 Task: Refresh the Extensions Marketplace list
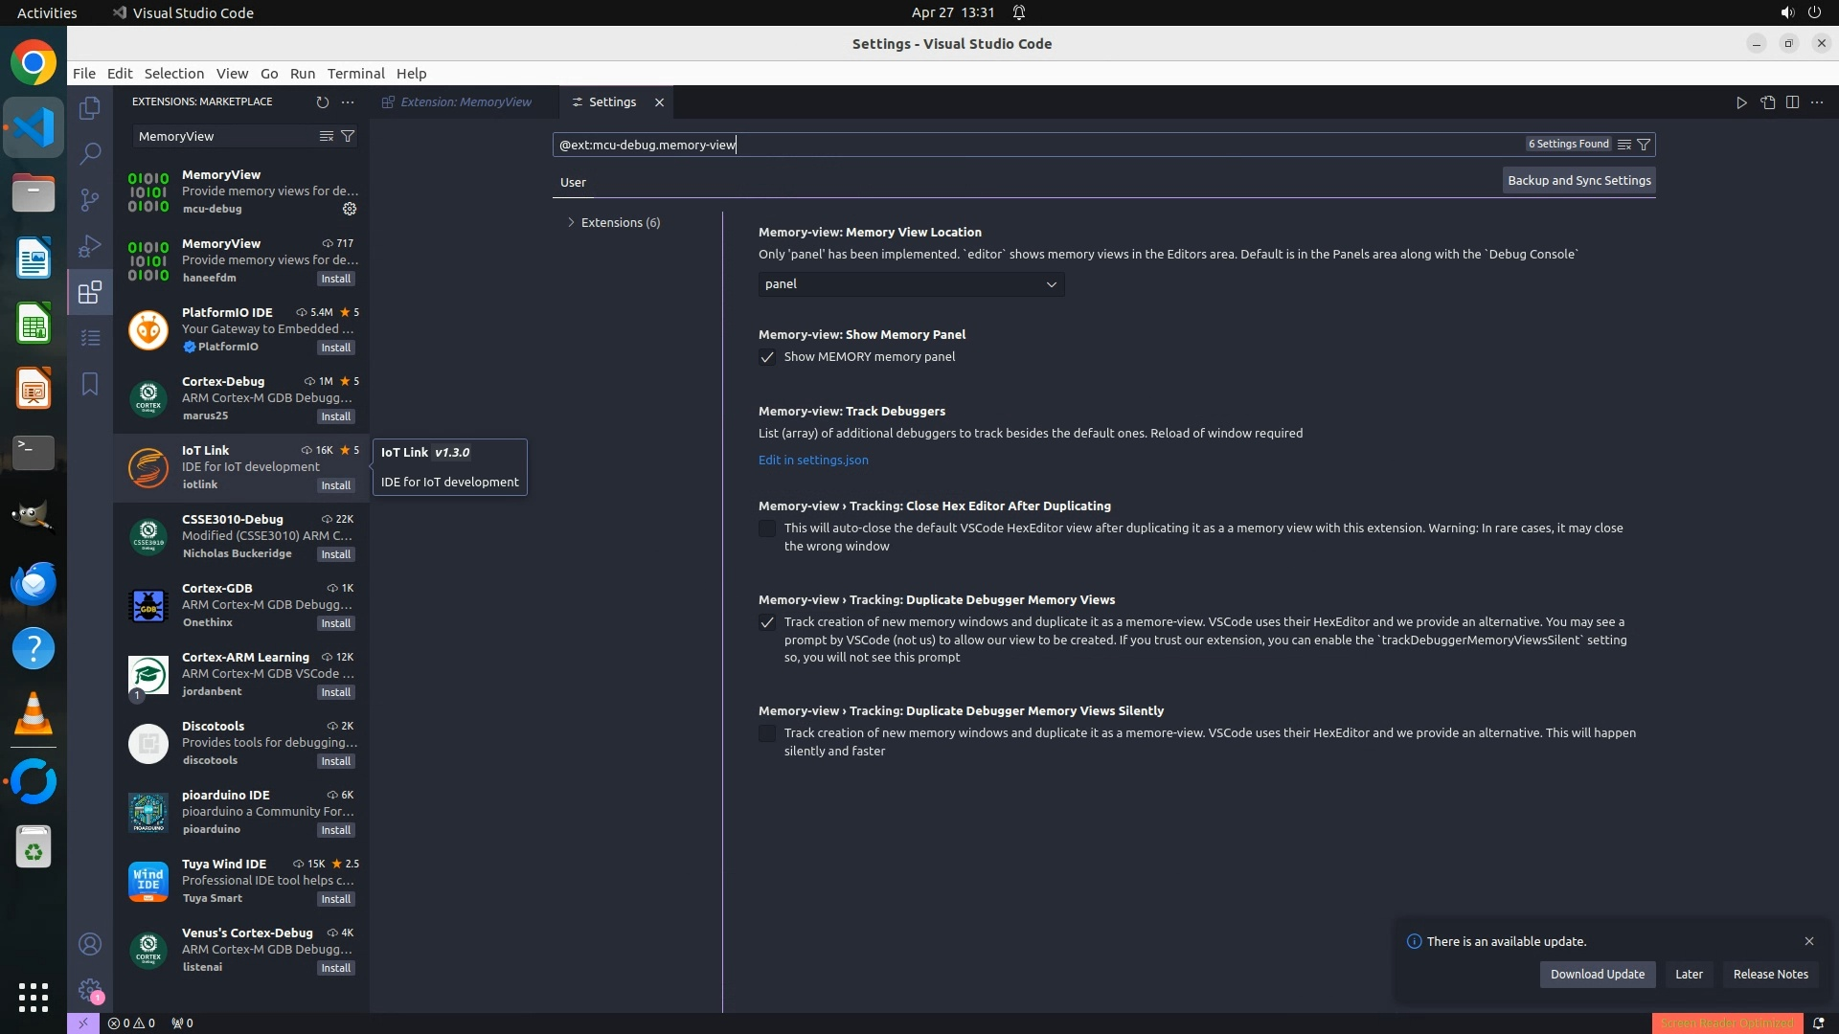[x=322, y=101]
